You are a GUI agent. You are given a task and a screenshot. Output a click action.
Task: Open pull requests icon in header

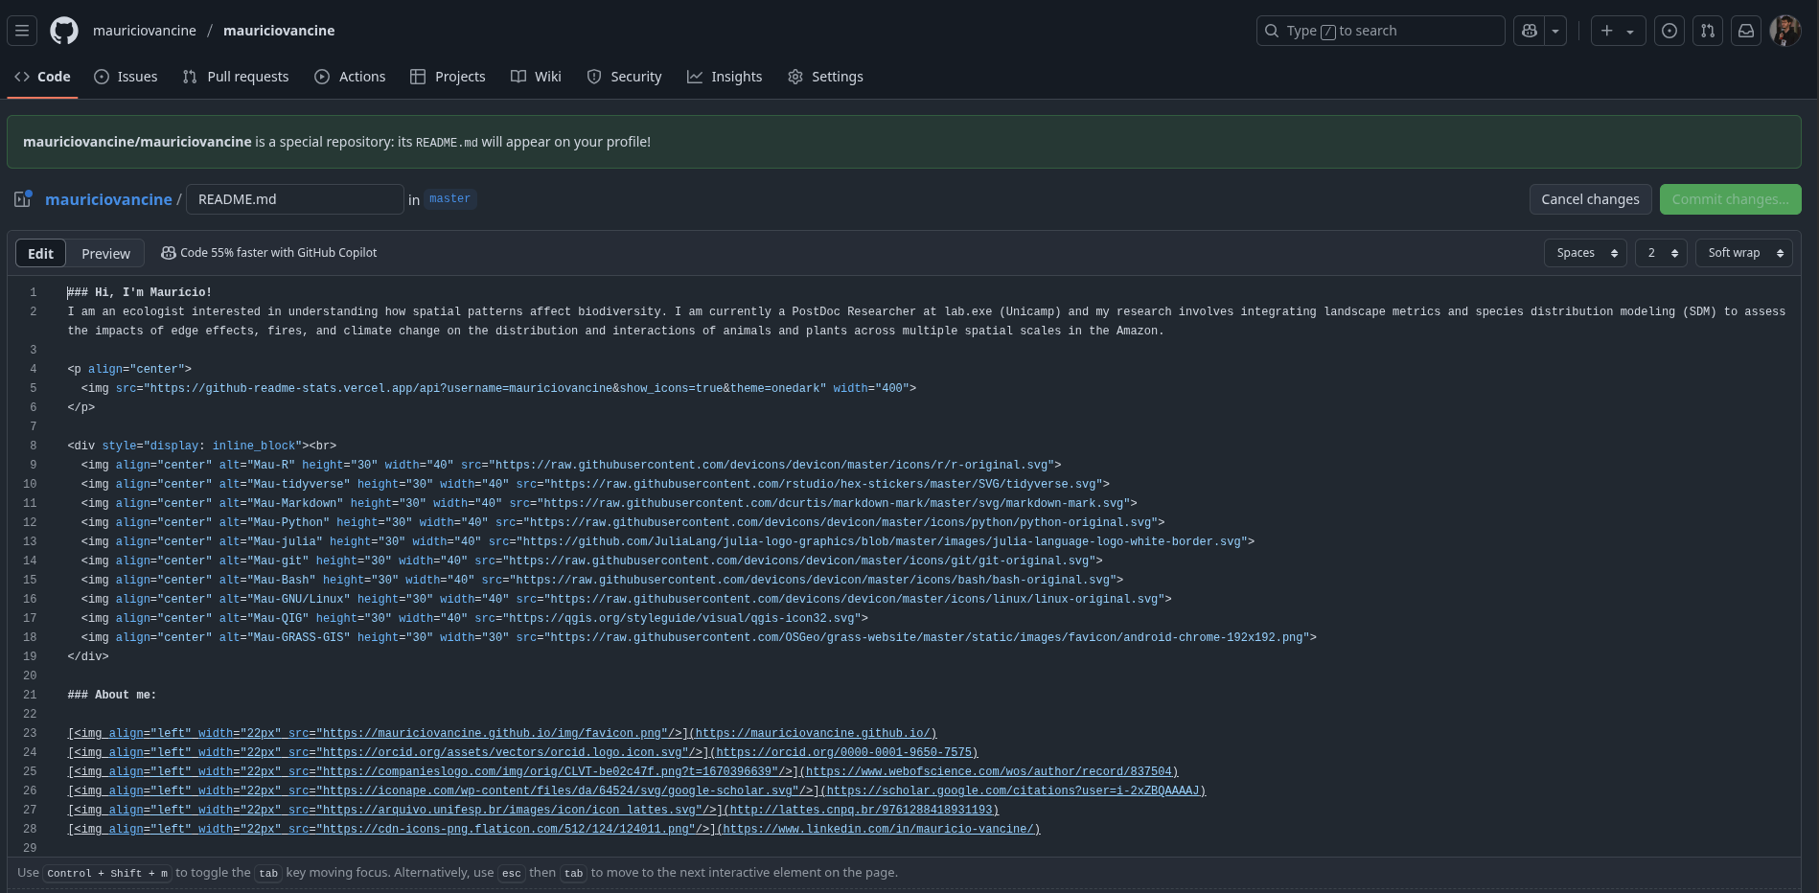(x=1707, y=31)
